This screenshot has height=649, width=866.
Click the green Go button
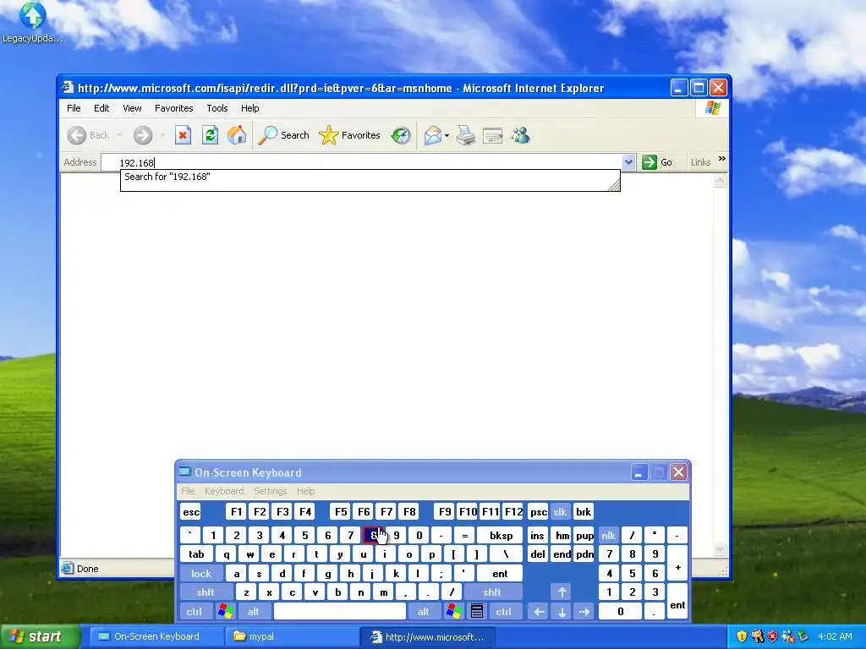pos(657,162)
